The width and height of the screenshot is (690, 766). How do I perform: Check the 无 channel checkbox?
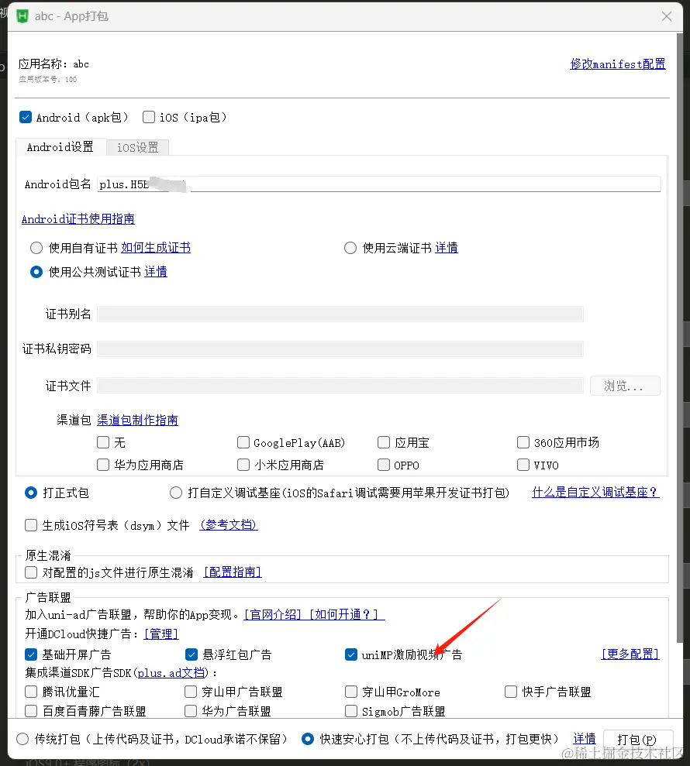click(x=103, y=442)
